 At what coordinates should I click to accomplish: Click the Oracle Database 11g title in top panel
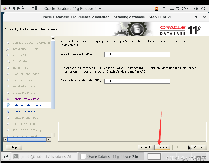click(x=73, y=9)
